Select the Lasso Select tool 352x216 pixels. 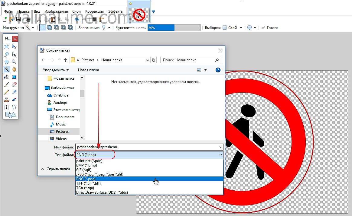coord(6,54)
